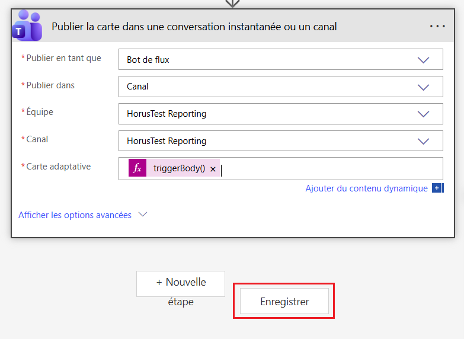Select the triggerBody() expression token
Image resolution: width=464 pixels, height=339 pixels.
[179, 168]
